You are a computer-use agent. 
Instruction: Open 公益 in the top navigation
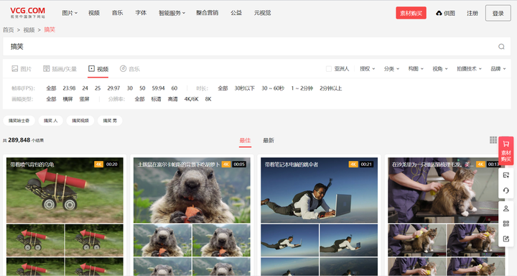(236, 13)
